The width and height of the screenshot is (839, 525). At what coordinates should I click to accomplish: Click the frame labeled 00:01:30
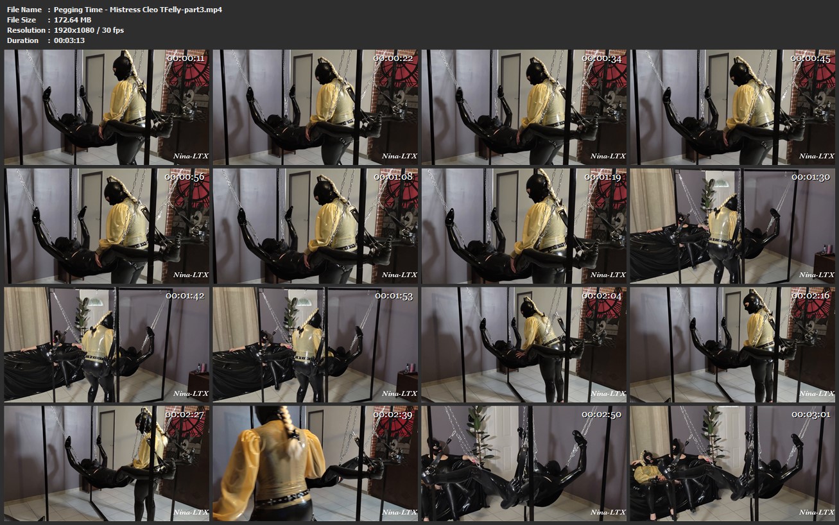tap(732, 226)
